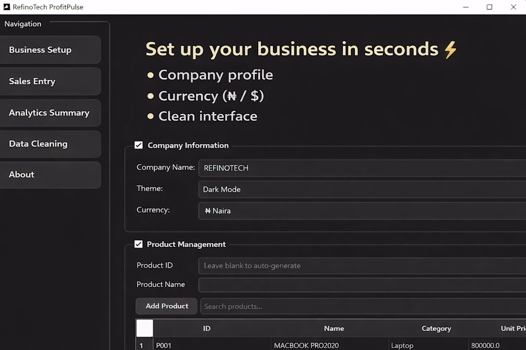Screen dimensions: 526x350
Task: Switch to the Data Cleaning page
Action: pyautogui.click(x=50, y=144)
